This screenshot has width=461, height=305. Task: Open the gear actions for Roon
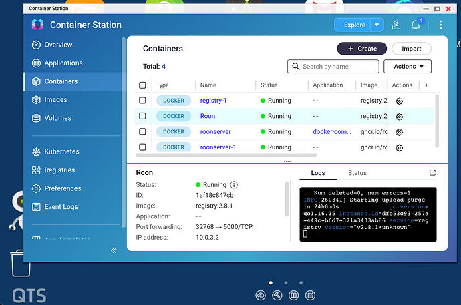point(399,117)
